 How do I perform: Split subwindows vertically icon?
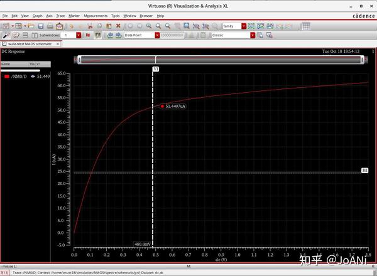pyautogui.click(x=35, y=35)
